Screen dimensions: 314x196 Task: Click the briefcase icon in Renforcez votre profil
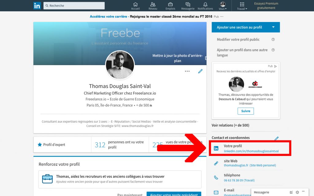pos(48,179)
